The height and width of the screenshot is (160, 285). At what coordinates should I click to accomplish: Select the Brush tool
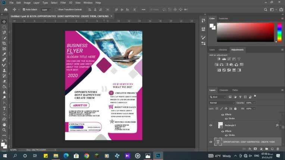tap(4, 65)
